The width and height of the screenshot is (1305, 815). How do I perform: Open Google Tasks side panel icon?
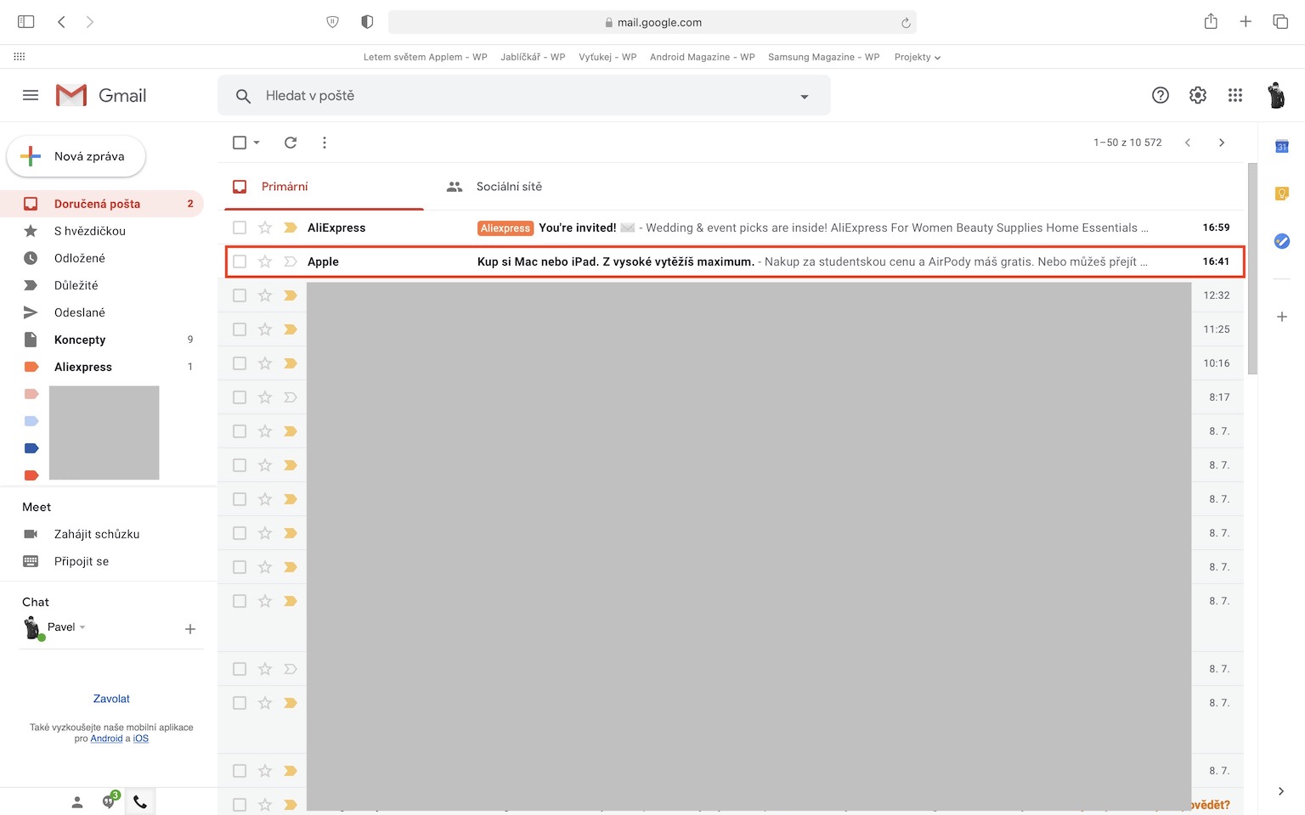click(x=1282, y=241)
